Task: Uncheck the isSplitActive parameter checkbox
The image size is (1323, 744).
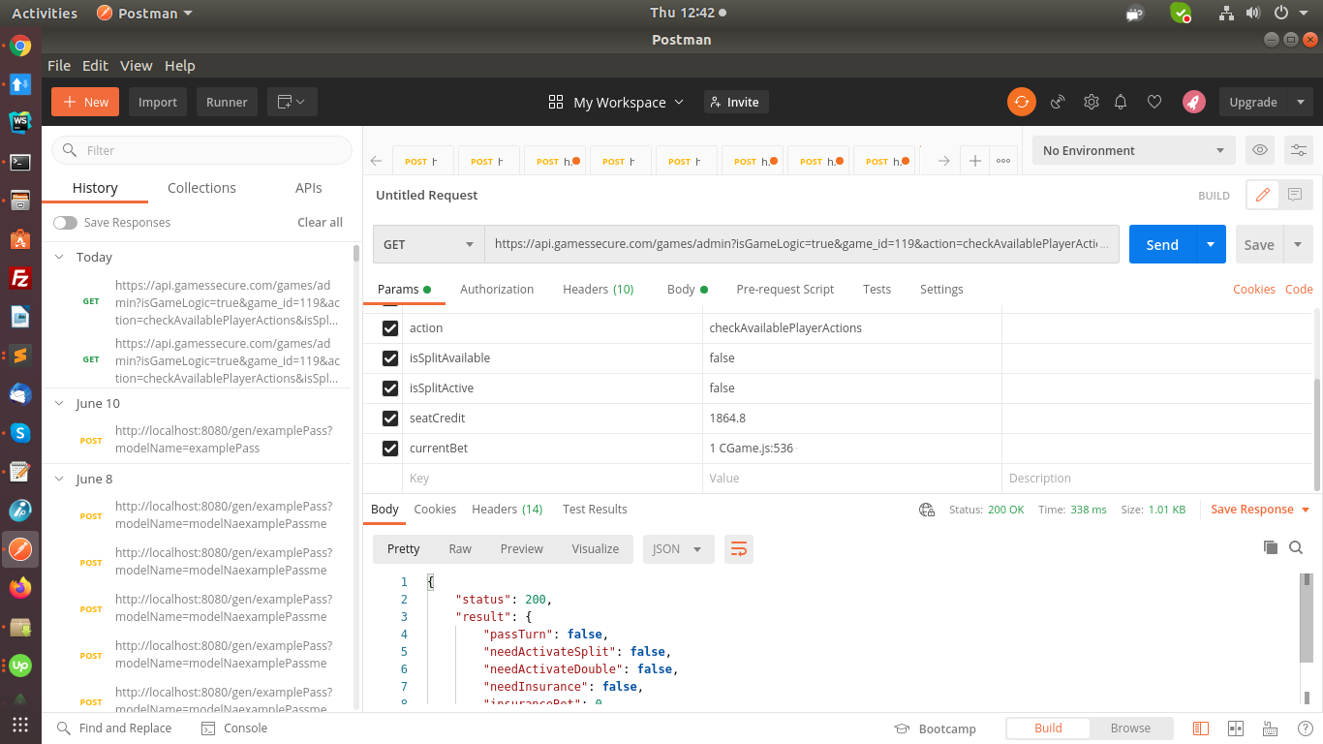Action: tap(390, 388)
